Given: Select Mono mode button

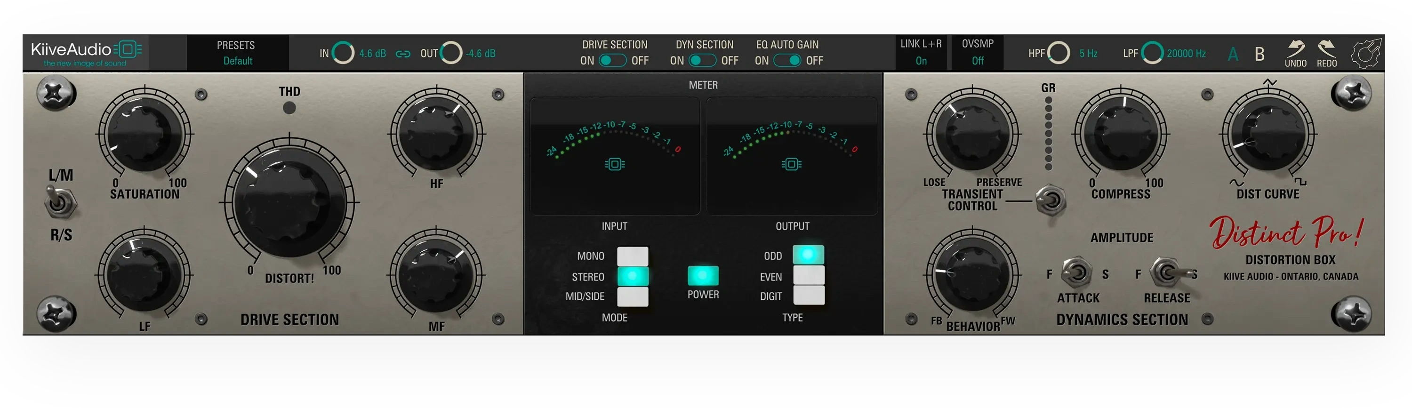Looking at the screenshot, I should click(633, 256).
